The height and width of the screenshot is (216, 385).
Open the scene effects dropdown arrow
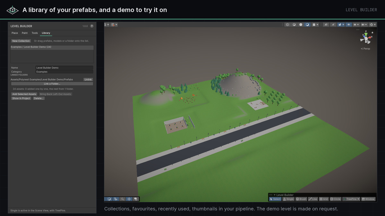(343, 25)
